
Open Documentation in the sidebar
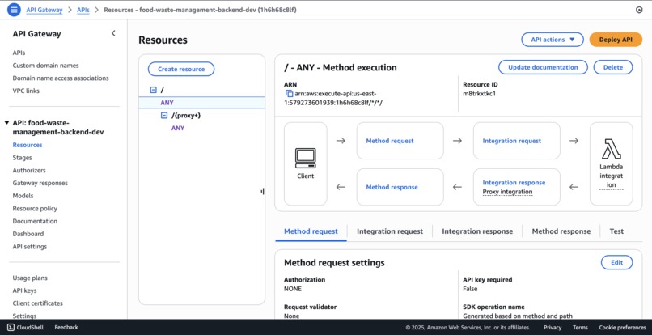[x=35, y=221]
